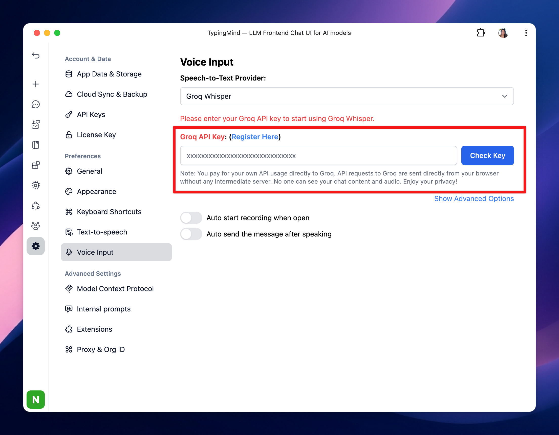
Task: Open the models chip icon
Action: tap(36, 185)
